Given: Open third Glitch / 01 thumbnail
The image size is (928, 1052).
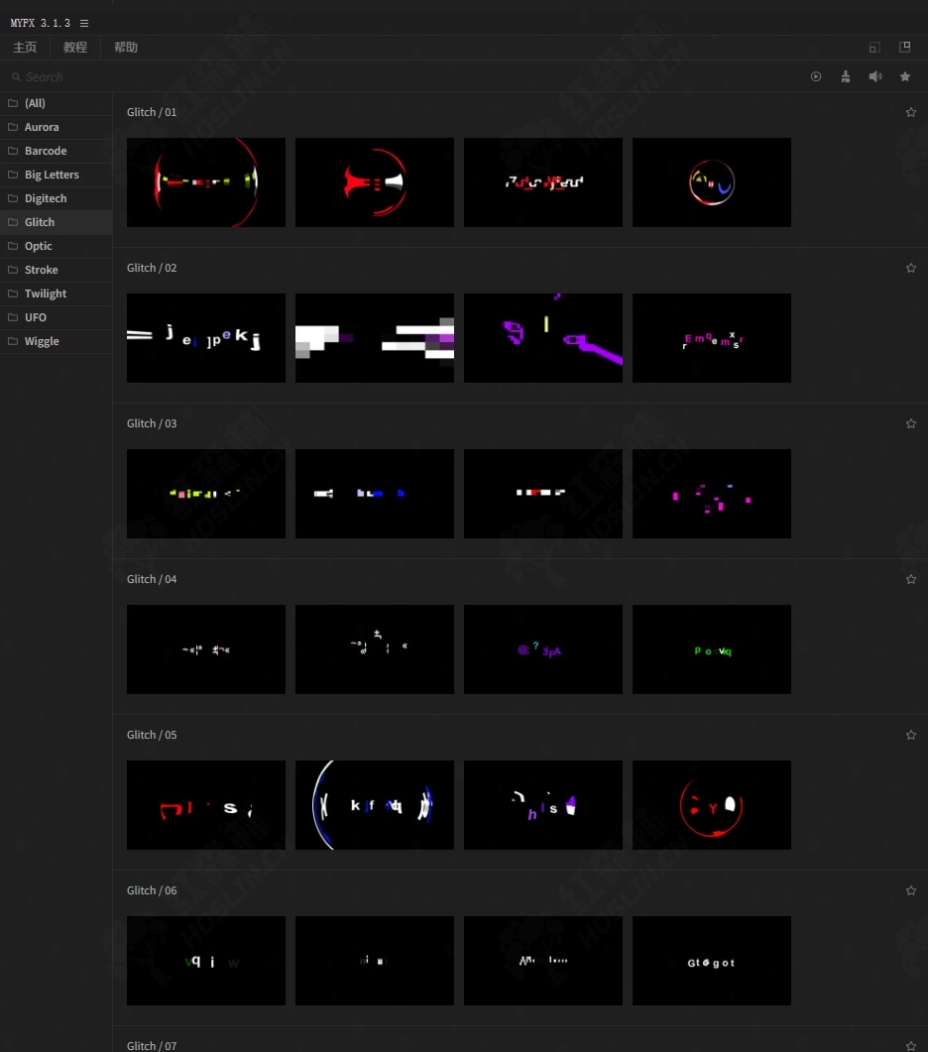Looking at the screenshot, I should (543, 182).
